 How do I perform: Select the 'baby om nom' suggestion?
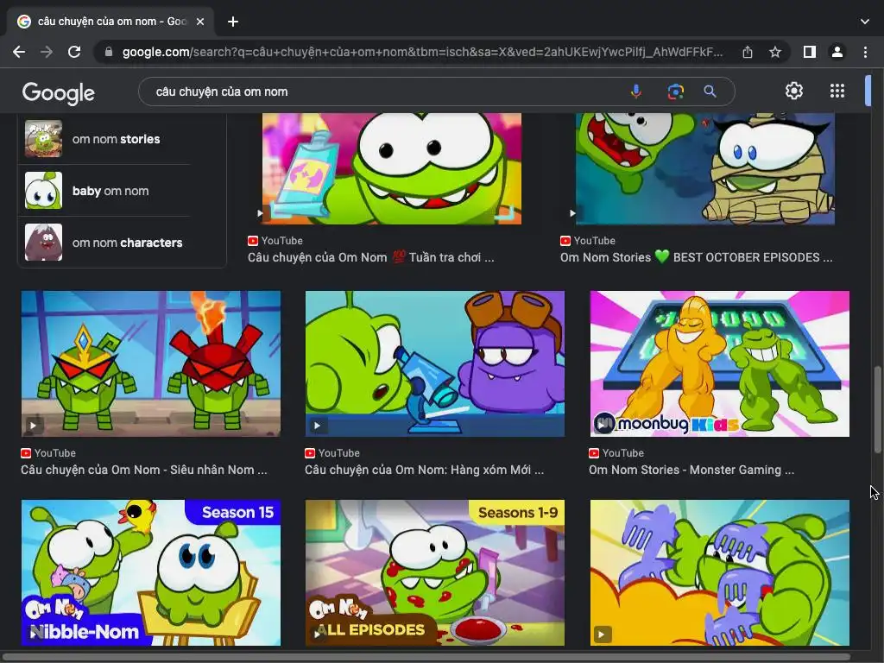[x=110, y=191]
